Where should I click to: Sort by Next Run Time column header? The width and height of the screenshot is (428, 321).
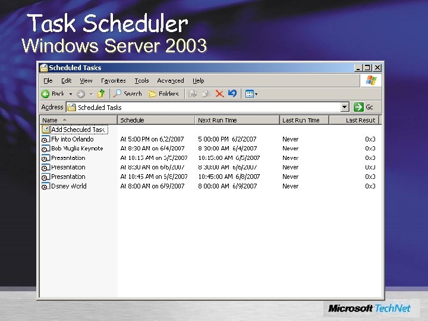tap(237, 120)
